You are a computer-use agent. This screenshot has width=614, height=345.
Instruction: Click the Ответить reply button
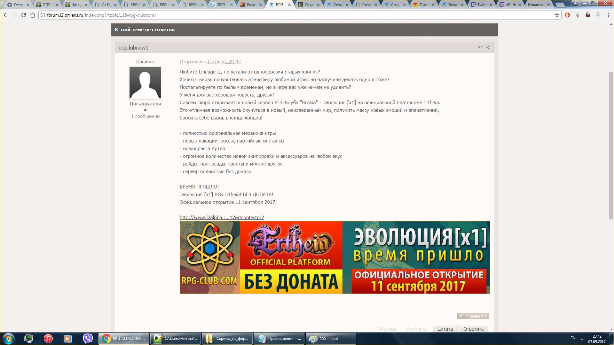click(x=473, y=329)
